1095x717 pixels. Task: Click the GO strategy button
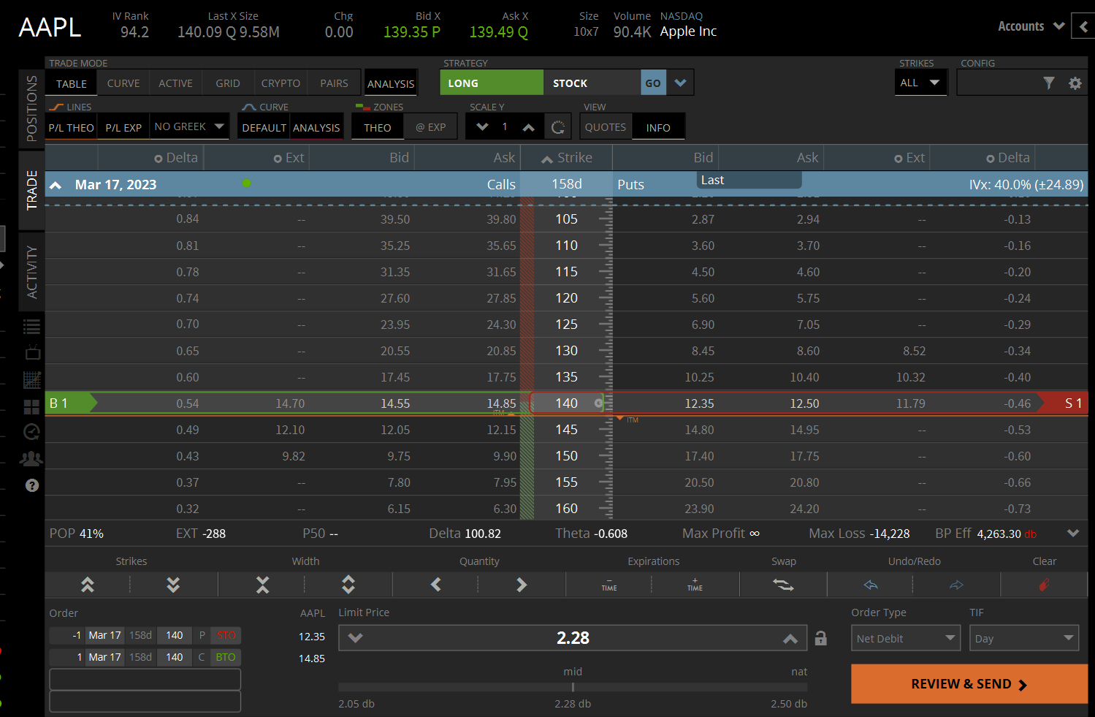click(653, 83)
